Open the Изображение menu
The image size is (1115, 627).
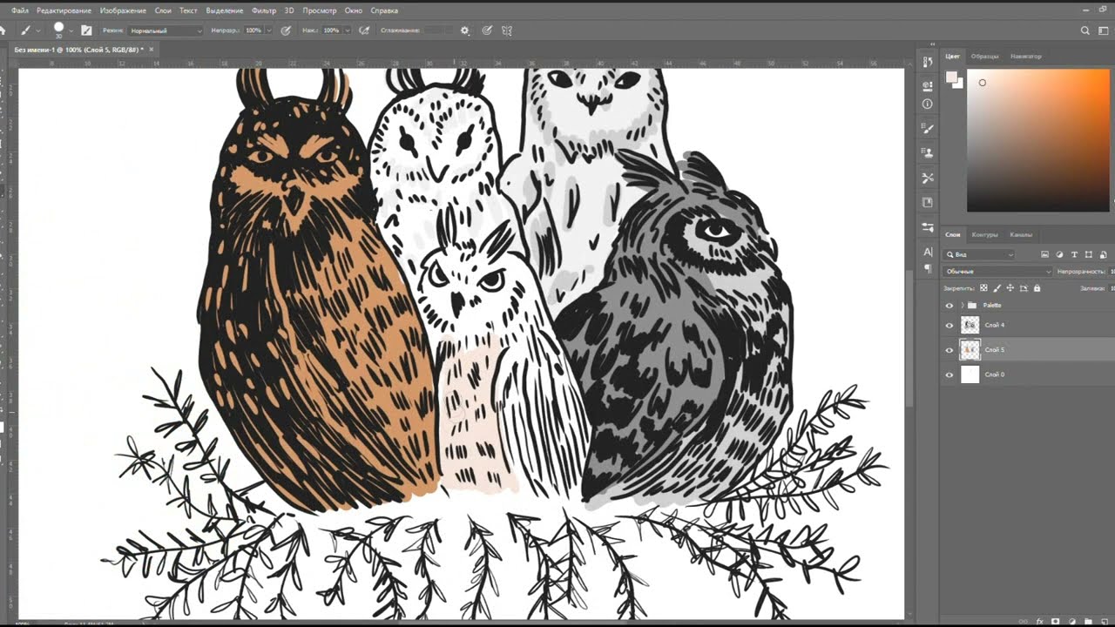tap(122, 10)
